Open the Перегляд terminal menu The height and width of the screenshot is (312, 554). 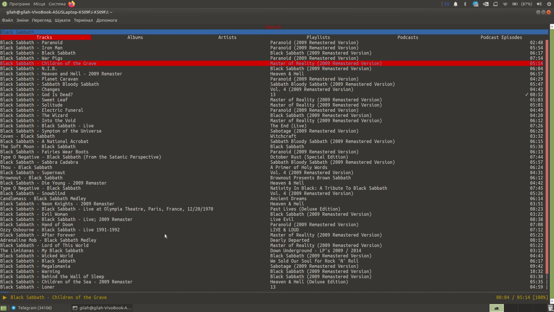(42, 20)
